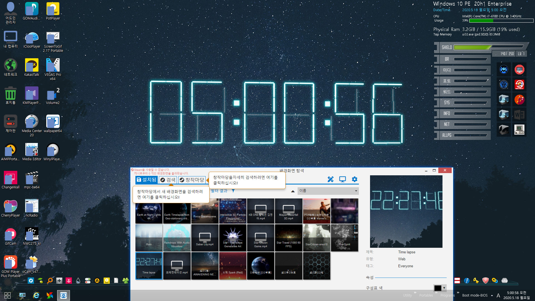This screenshot has width=535, height=301.
Task: Click the orange music note widget icon
Action: click(x=519, y=99)
